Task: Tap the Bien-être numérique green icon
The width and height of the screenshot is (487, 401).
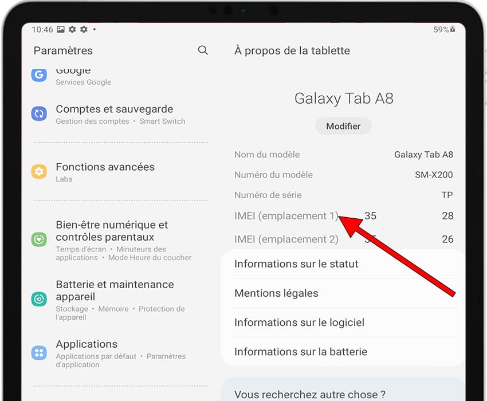Action: (x=39, y=239)
